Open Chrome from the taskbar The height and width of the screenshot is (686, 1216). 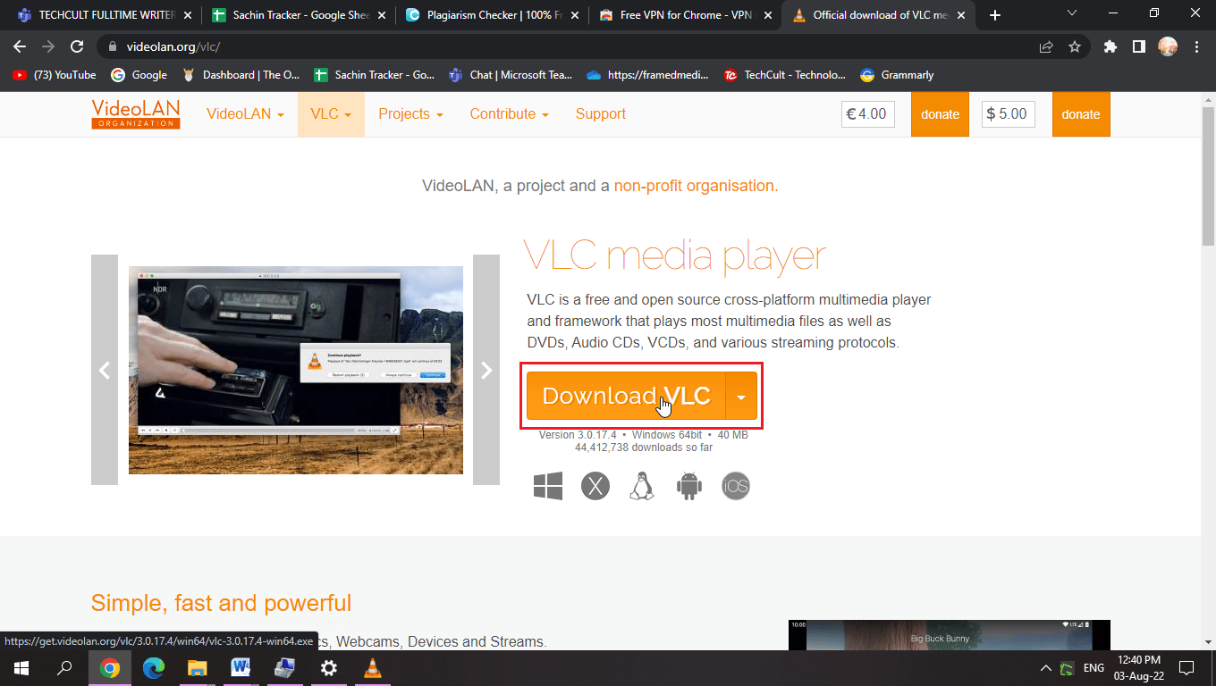110,668
